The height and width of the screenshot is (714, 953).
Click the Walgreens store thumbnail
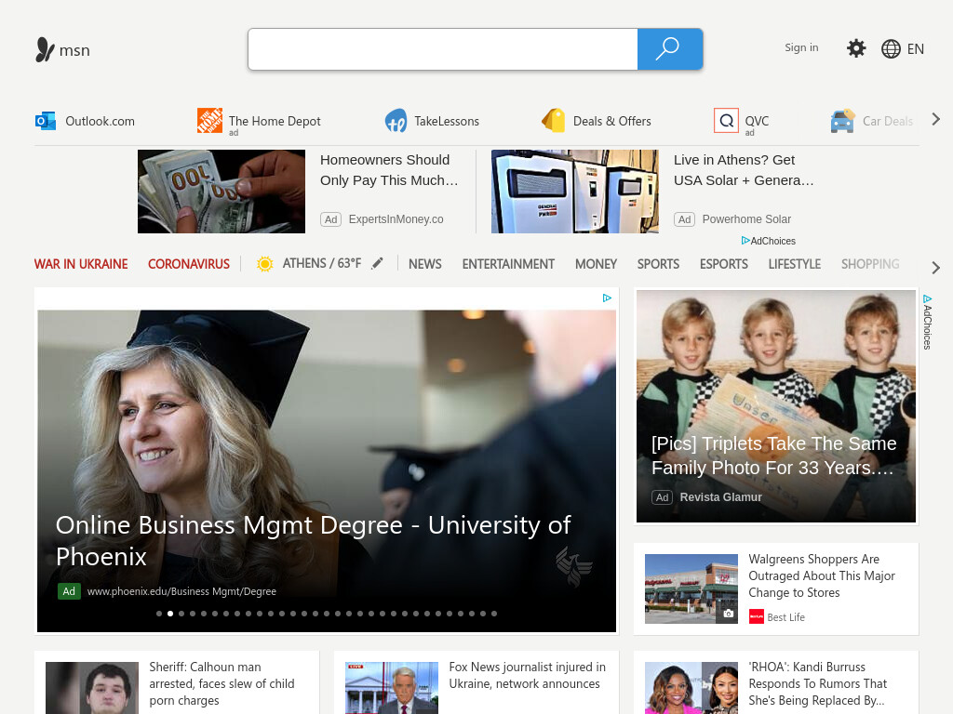(691, 588)
